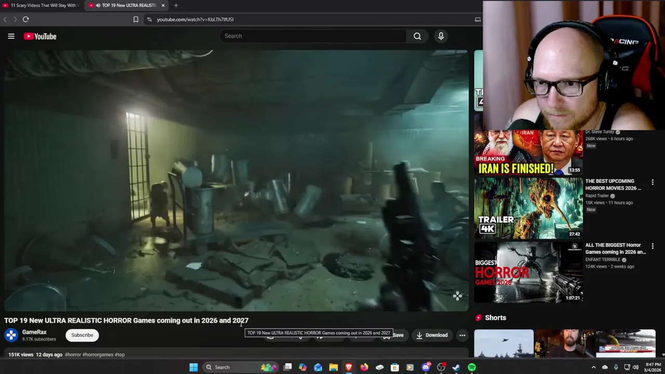Open Task View on the taskbar
This screenshot has height=374, width=665.
[287, 367]
